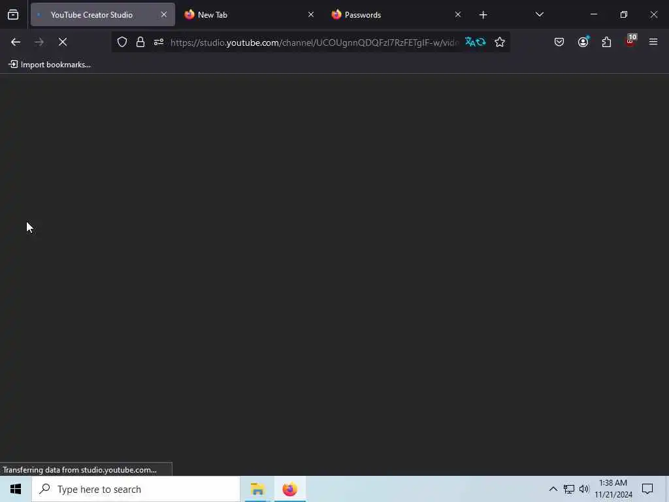
Task: Switch to the Passwords tab
Action: (395, 15)
